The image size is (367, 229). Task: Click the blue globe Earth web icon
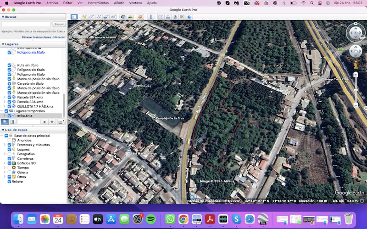tap(189, 17)
